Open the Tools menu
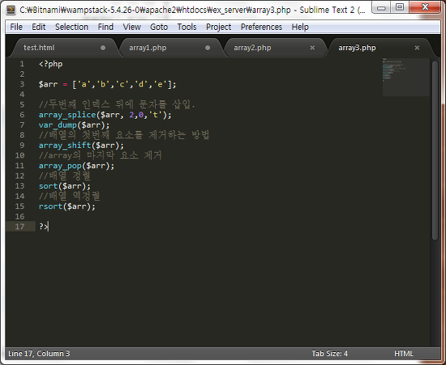The width and height of the screenshot is (446, 365). click(x=187, y=27)
